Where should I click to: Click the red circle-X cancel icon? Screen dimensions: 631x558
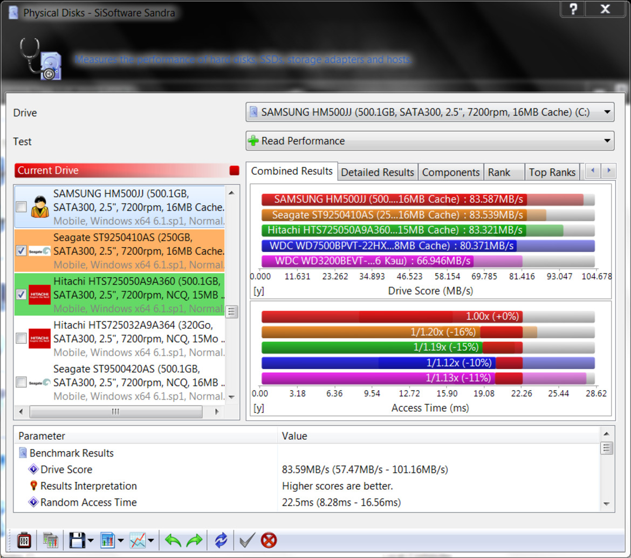269,540
